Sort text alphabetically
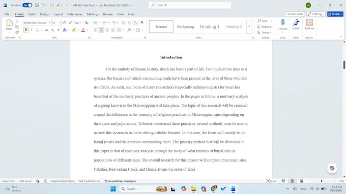Viewport: 346px width, 194px height. 136,22
